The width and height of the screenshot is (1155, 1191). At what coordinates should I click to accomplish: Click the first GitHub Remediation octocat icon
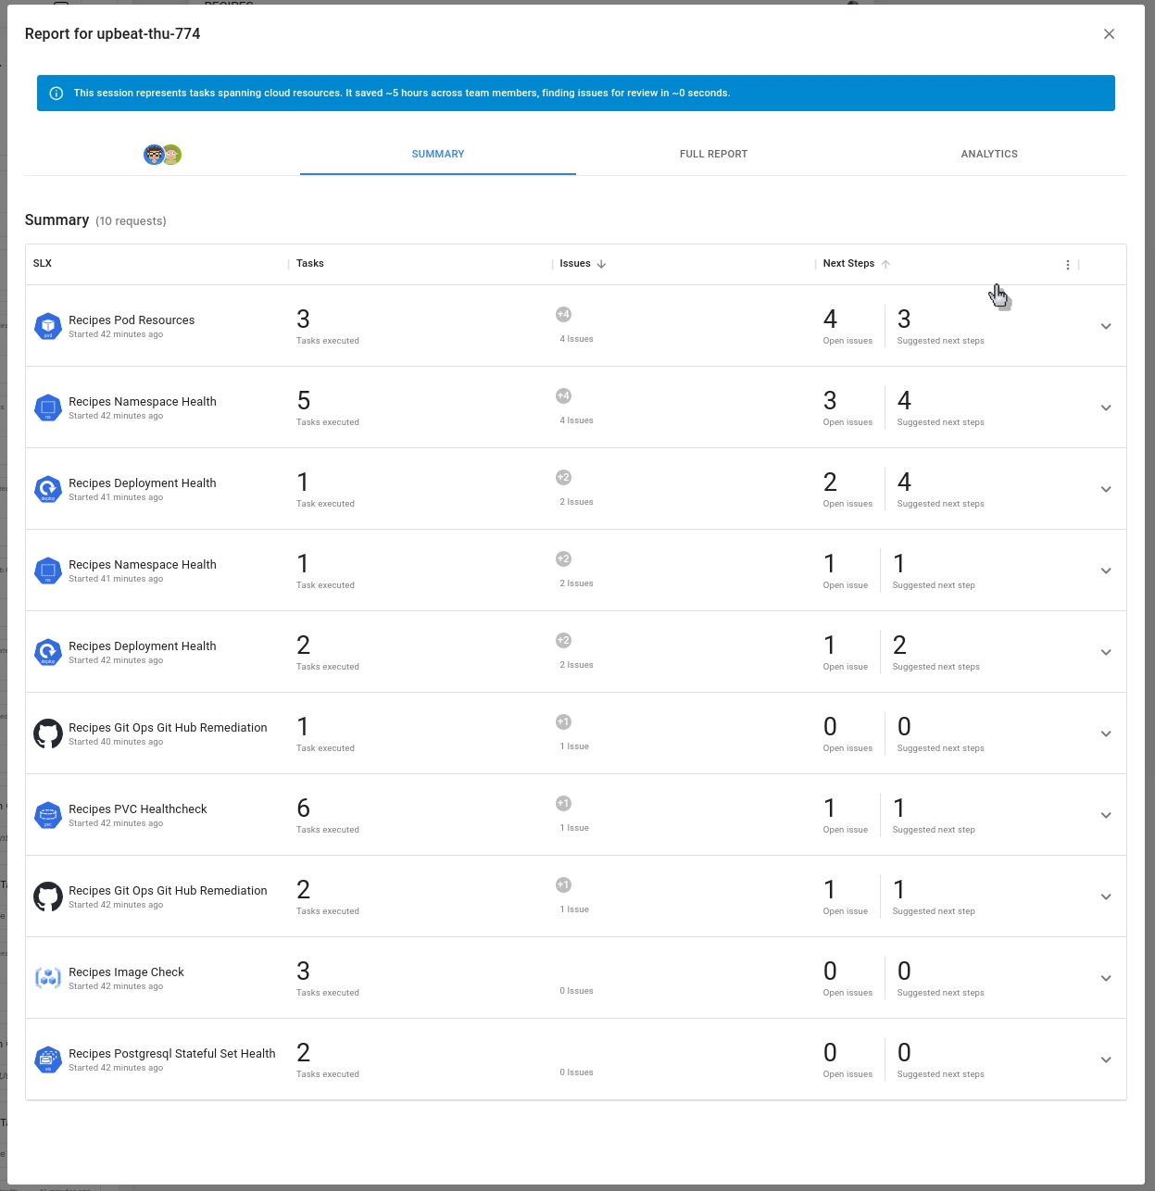click(x=48, y=733)
